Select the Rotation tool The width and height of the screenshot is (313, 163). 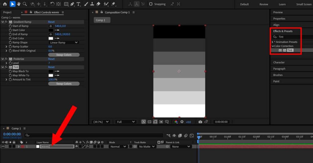pyautogui.click(x=52, y=4)
